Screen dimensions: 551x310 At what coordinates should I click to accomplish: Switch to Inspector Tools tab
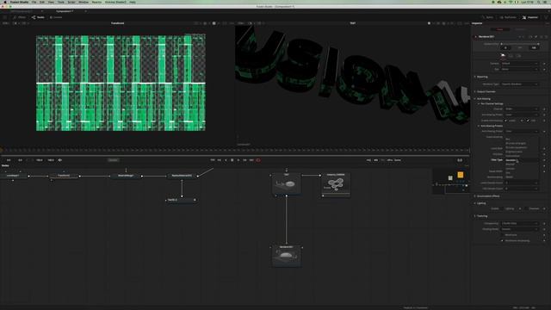point(500,29)
